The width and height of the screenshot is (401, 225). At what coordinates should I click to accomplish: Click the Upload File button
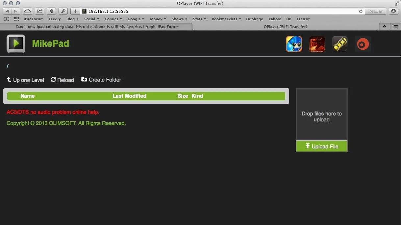coord(321,146)
